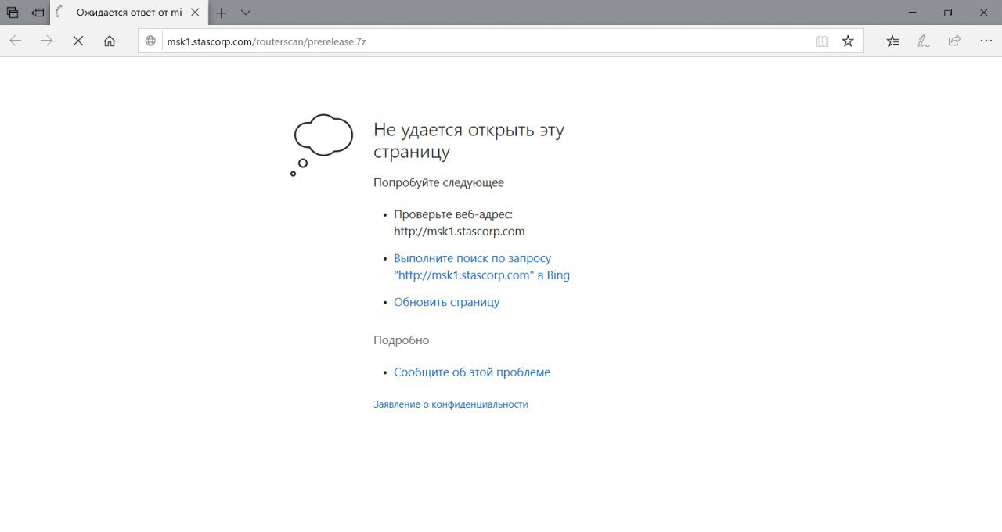
Task: Open "Заявление о конфиденциальности" link
Action: coord(451,404)
